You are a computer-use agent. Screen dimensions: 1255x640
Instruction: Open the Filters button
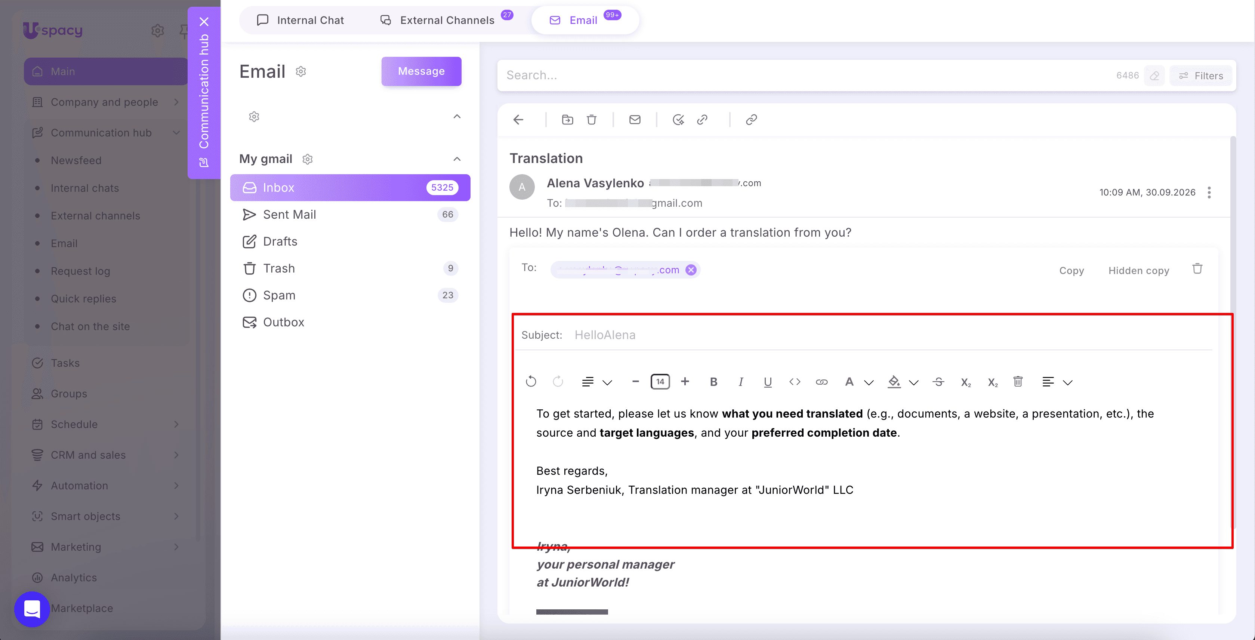pyautogui.click(x=1201, y=76)
